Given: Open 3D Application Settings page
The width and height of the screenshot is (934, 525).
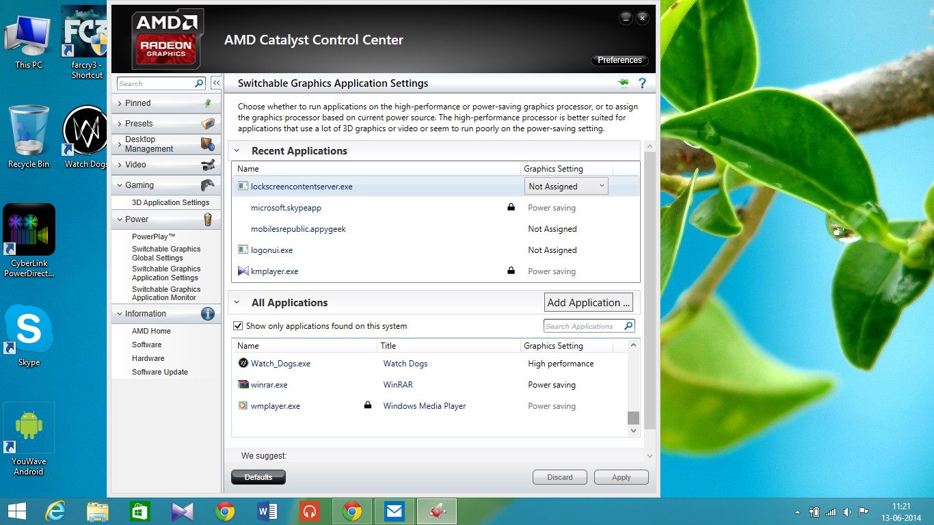Looking at the screenshot, I should click(170, 202).
